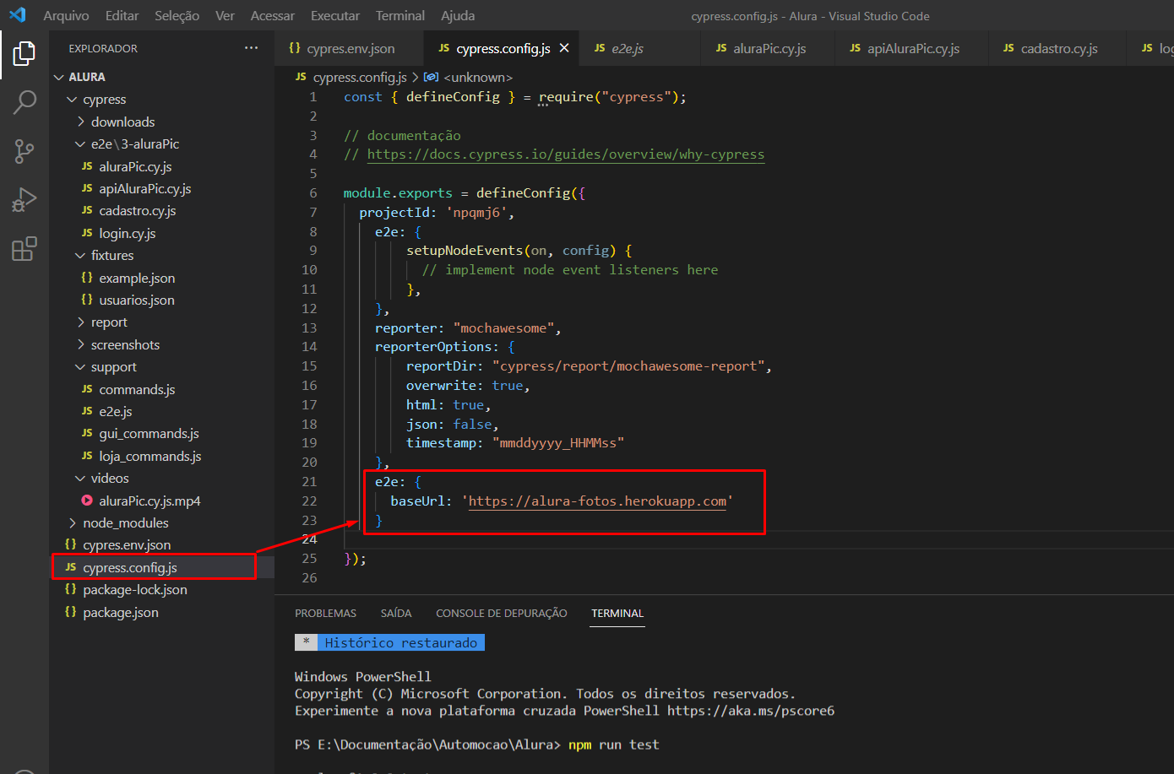Viewport: 1174px width, 774px height.
Task: Open the Search view in activity bar
Action: 24,102
